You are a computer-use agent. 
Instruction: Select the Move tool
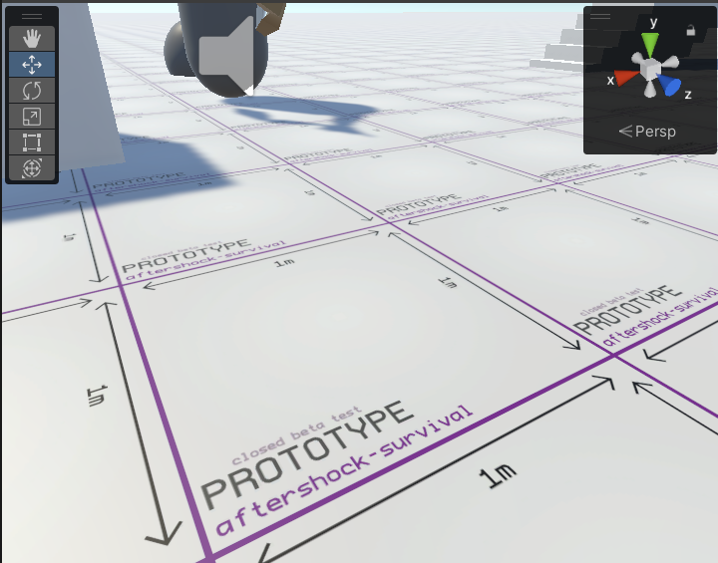(x=31, y=65)
